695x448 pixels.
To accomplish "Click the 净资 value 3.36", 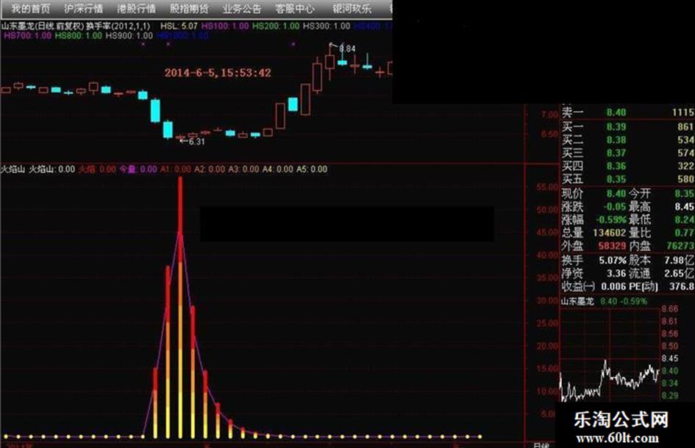I will (x=616, y=274).
